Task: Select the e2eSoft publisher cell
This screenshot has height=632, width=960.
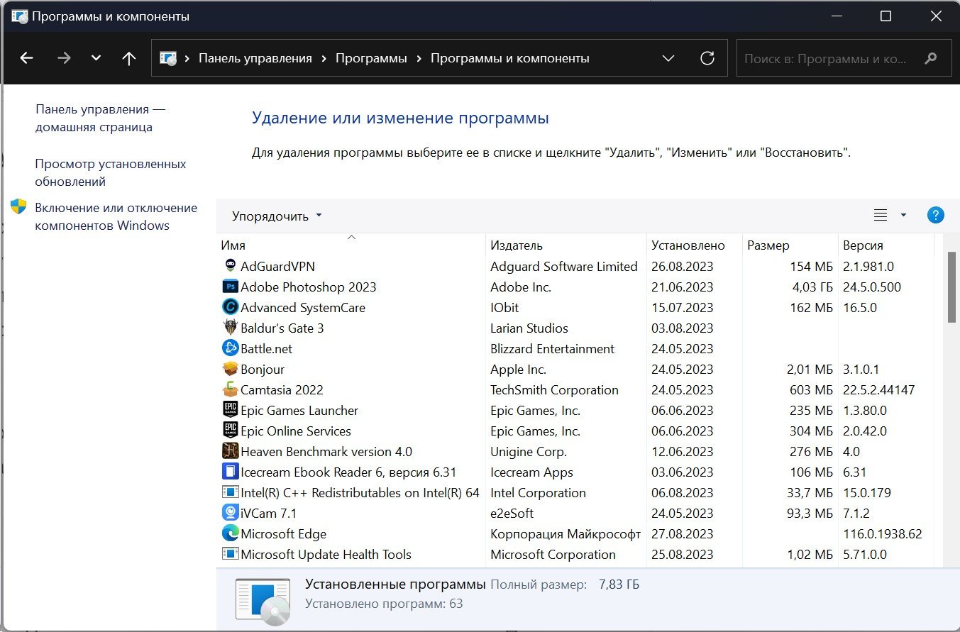Action: 512,514
